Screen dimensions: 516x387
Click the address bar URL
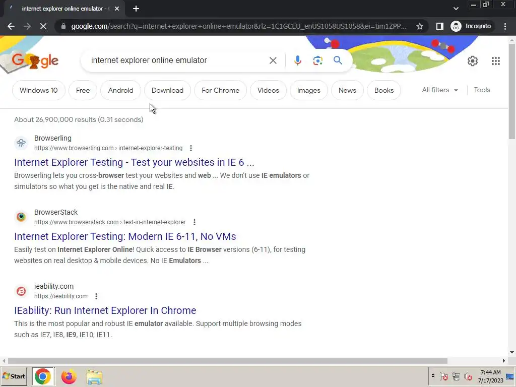(238, 26)
